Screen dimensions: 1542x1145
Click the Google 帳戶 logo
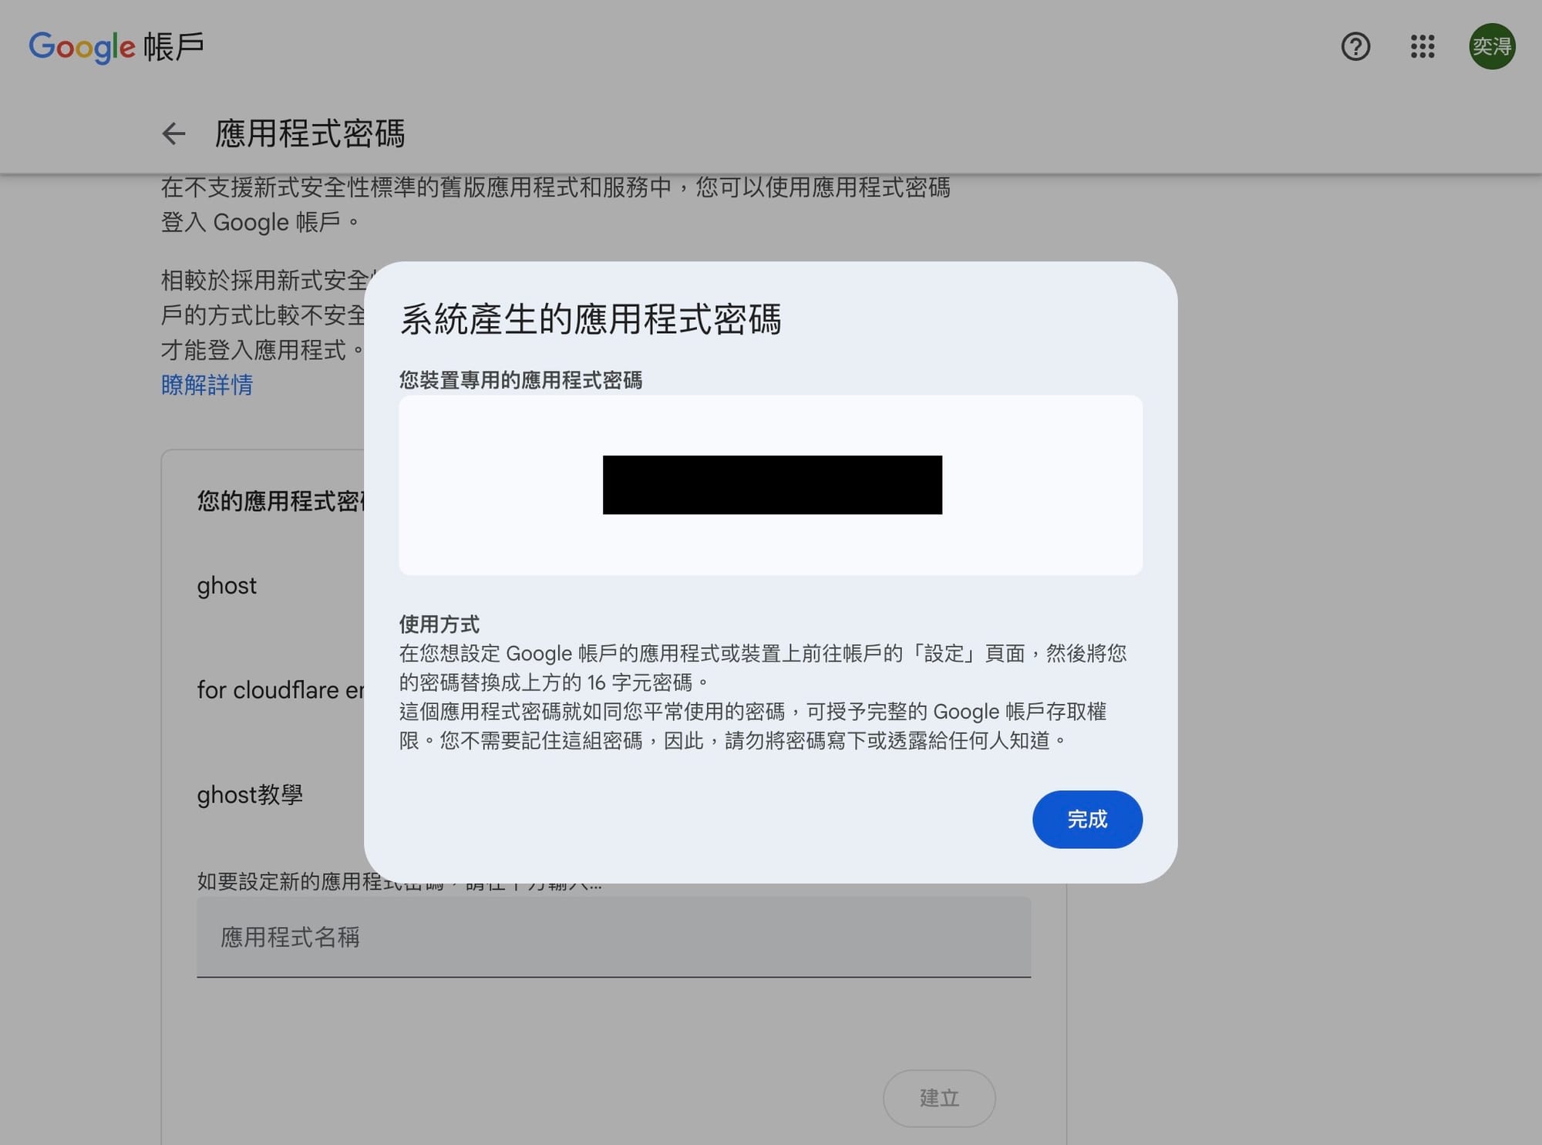click(116, 47)
